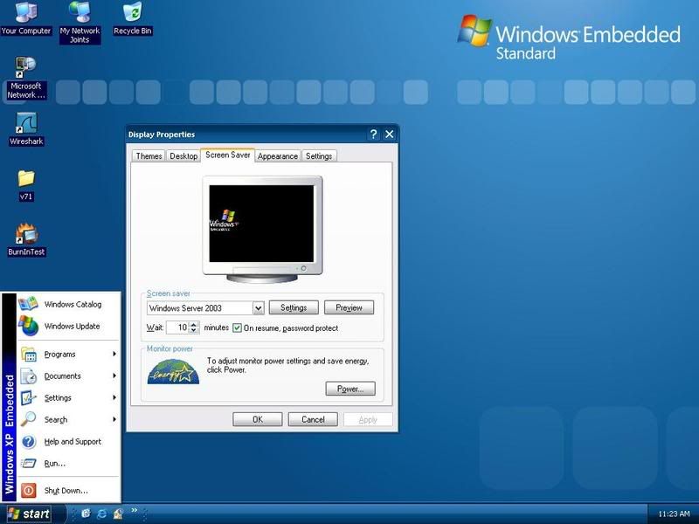The height and width of the screenshot is (524, 699).
Task: Select the BurnInTest desktop icon
Action: [x=26, y=236]
